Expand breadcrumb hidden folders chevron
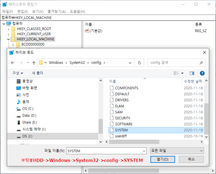This screenshot has height=174, width=216. pos(46,63)
